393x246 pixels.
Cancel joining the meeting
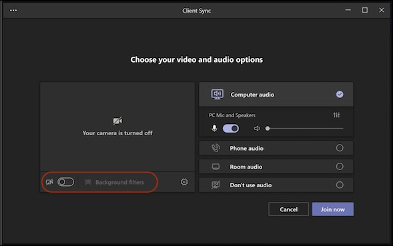[x=288, y=209]
